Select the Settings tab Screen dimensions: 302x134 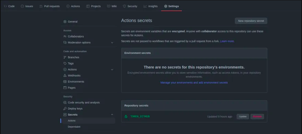pos(171,6)
